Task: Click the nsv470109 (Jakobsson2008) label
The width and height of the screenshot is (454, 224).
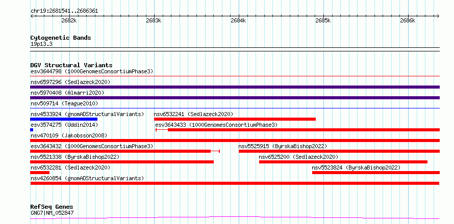Action: coord(69,135)
